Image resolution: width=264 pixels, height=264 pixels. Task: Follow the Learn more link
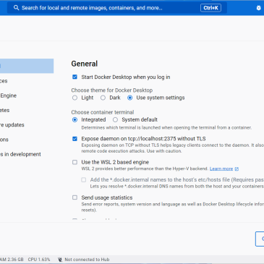pyautogui.click(x=221, y=169)
